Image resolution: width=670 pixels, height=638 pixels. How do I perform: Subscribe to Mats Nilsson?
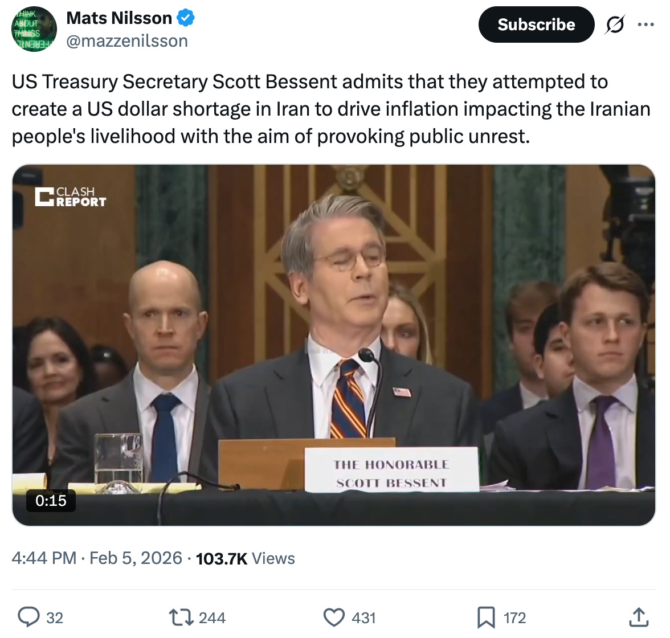tap(536, 24)
